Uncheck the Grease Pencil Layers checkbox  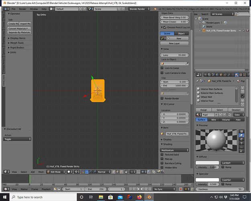(x=165, y=27)
